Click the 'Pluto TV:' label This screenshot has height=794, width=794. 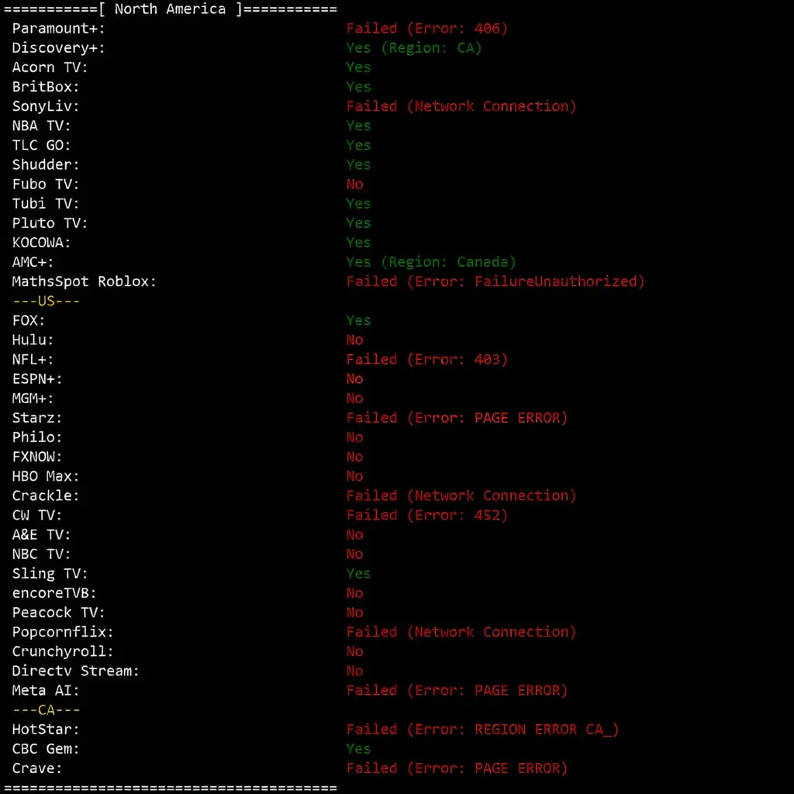coord(50,223)
